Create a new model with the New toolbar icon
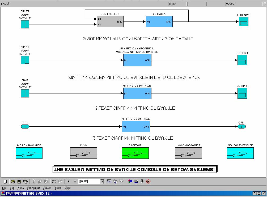Screen dimensions: 267x197 (5, 182)
